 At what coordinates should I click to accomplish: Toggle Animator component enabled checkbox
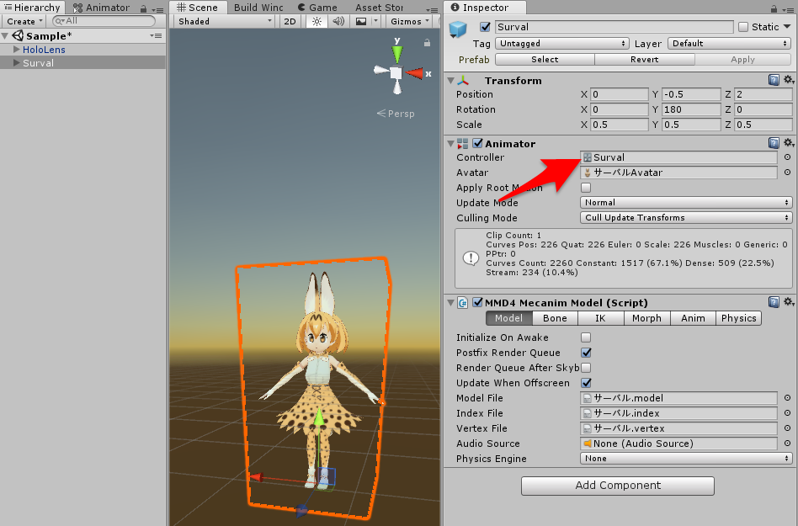[x=477, y=143]
